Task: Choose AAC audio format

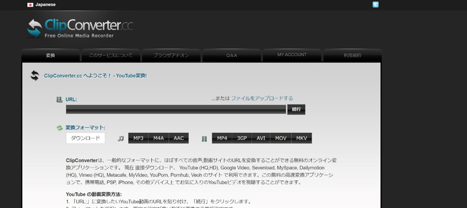Action: (x=179, y=138)
